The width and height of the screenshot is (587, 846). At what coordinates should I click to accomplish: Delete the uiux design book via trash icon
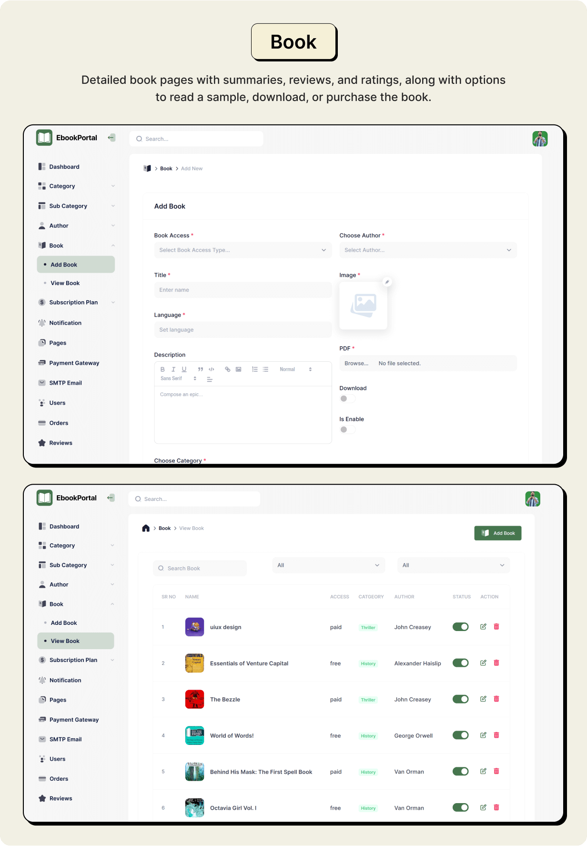coord(496,627)
